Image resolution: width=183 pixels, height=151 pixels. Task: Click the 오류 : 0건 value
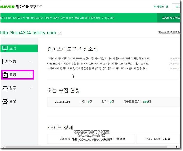pos(108,102)
